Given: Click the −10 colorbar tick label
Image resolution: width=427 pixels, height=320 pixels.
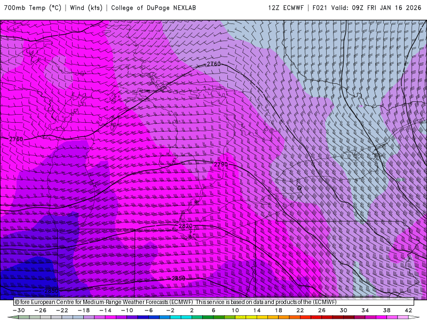Looking at the screenshot, I should tap(127, 310).
